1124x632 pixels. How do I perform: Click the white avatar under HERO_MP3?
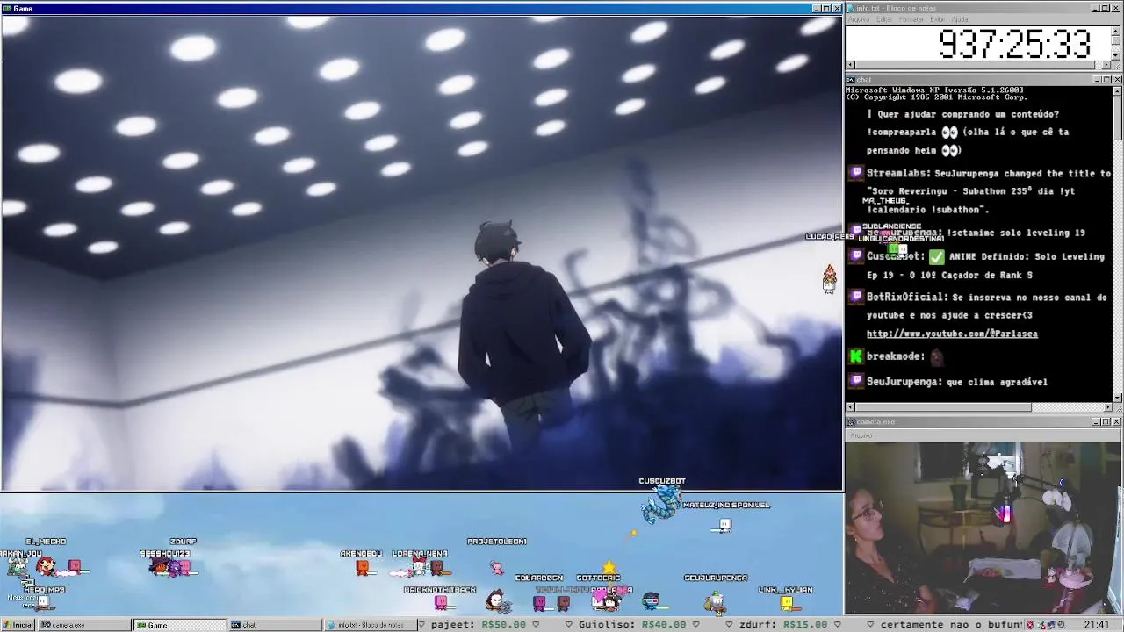43,602
